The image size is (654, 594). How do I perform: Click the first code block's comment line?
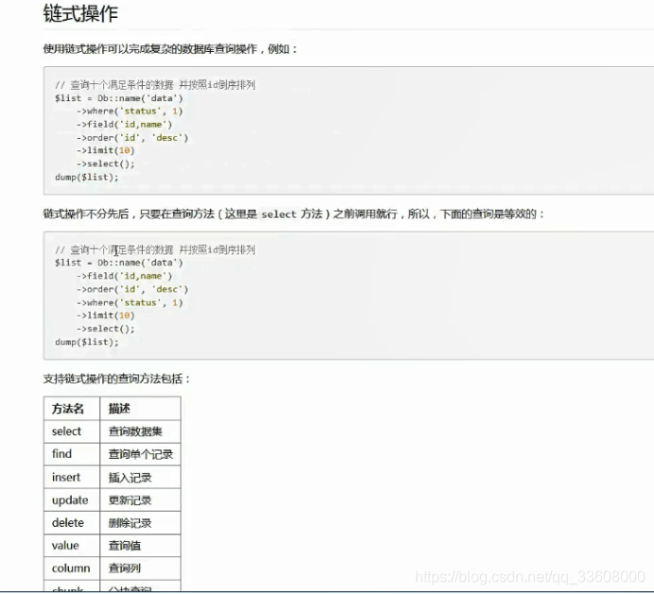(155, 85)
